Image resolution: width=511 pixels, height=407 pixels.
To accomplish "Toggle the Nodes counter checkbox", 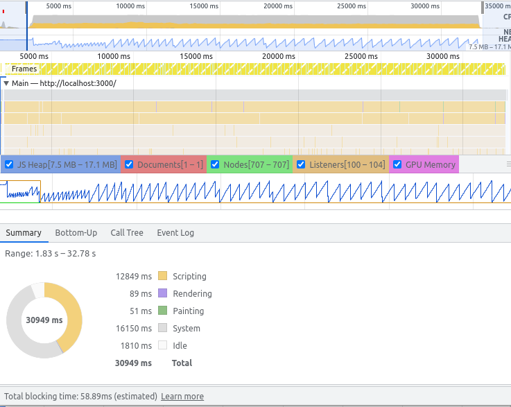I will click(215, 164).
